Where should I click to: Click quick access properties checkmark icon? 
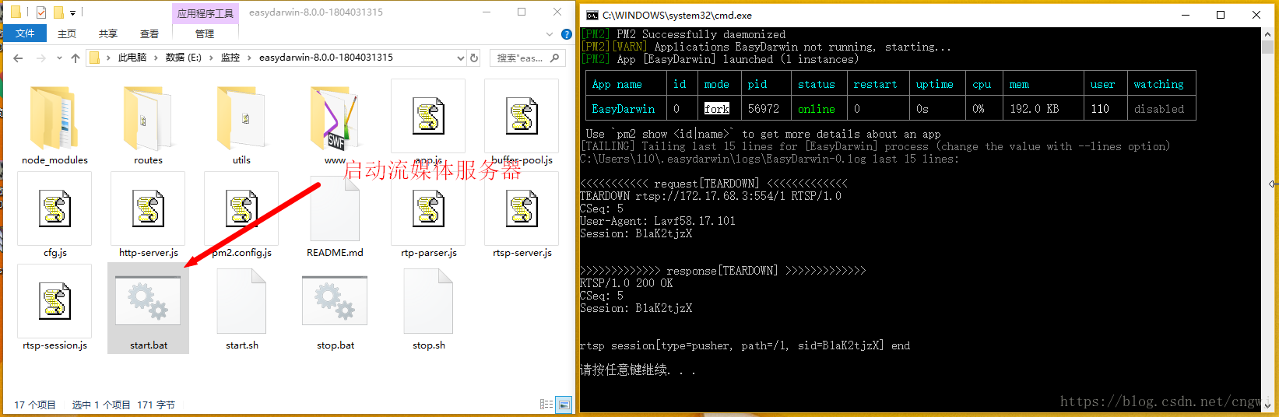(x=41, y=12)
